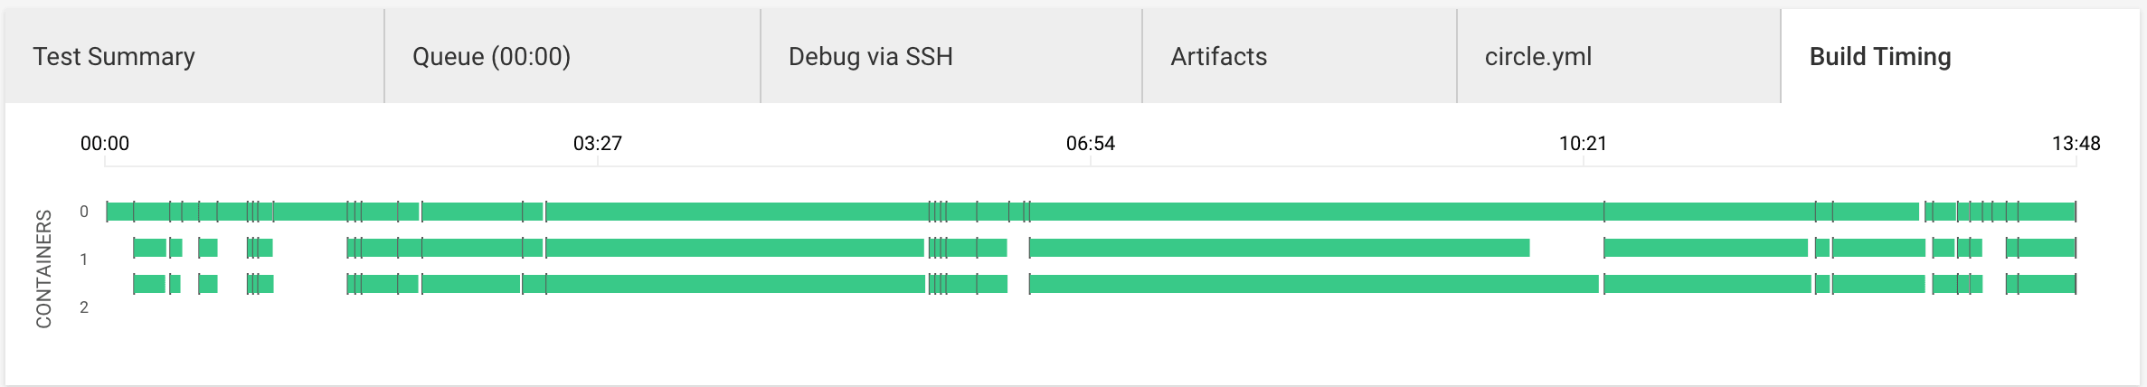Select the longest green segment in top row
This screenshot has height=387, width=2147.
[1317, 212]
